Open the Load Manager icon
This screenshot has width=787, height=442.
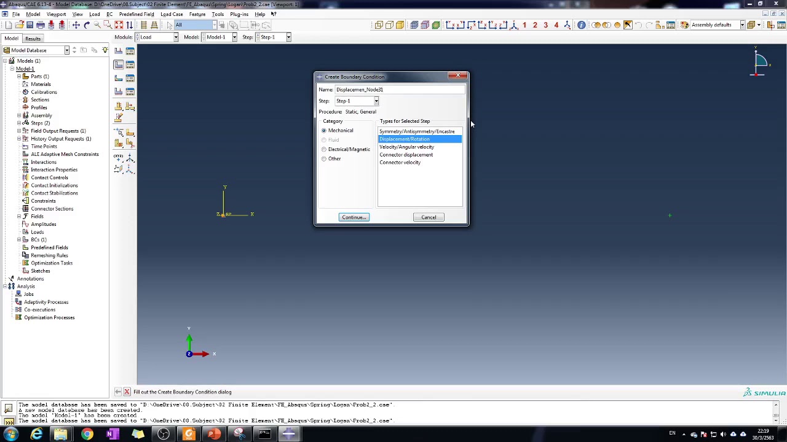click(130, 51)
